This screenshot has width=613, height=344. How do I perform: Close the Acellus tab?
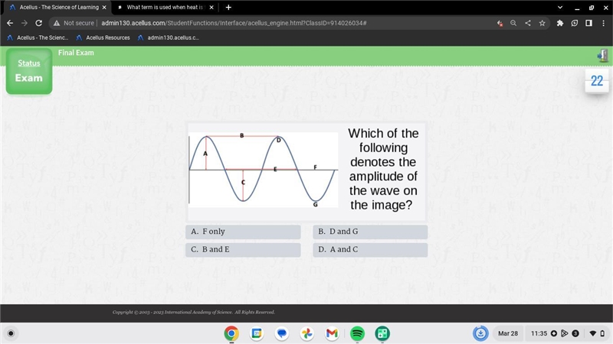tap(104, 8)
